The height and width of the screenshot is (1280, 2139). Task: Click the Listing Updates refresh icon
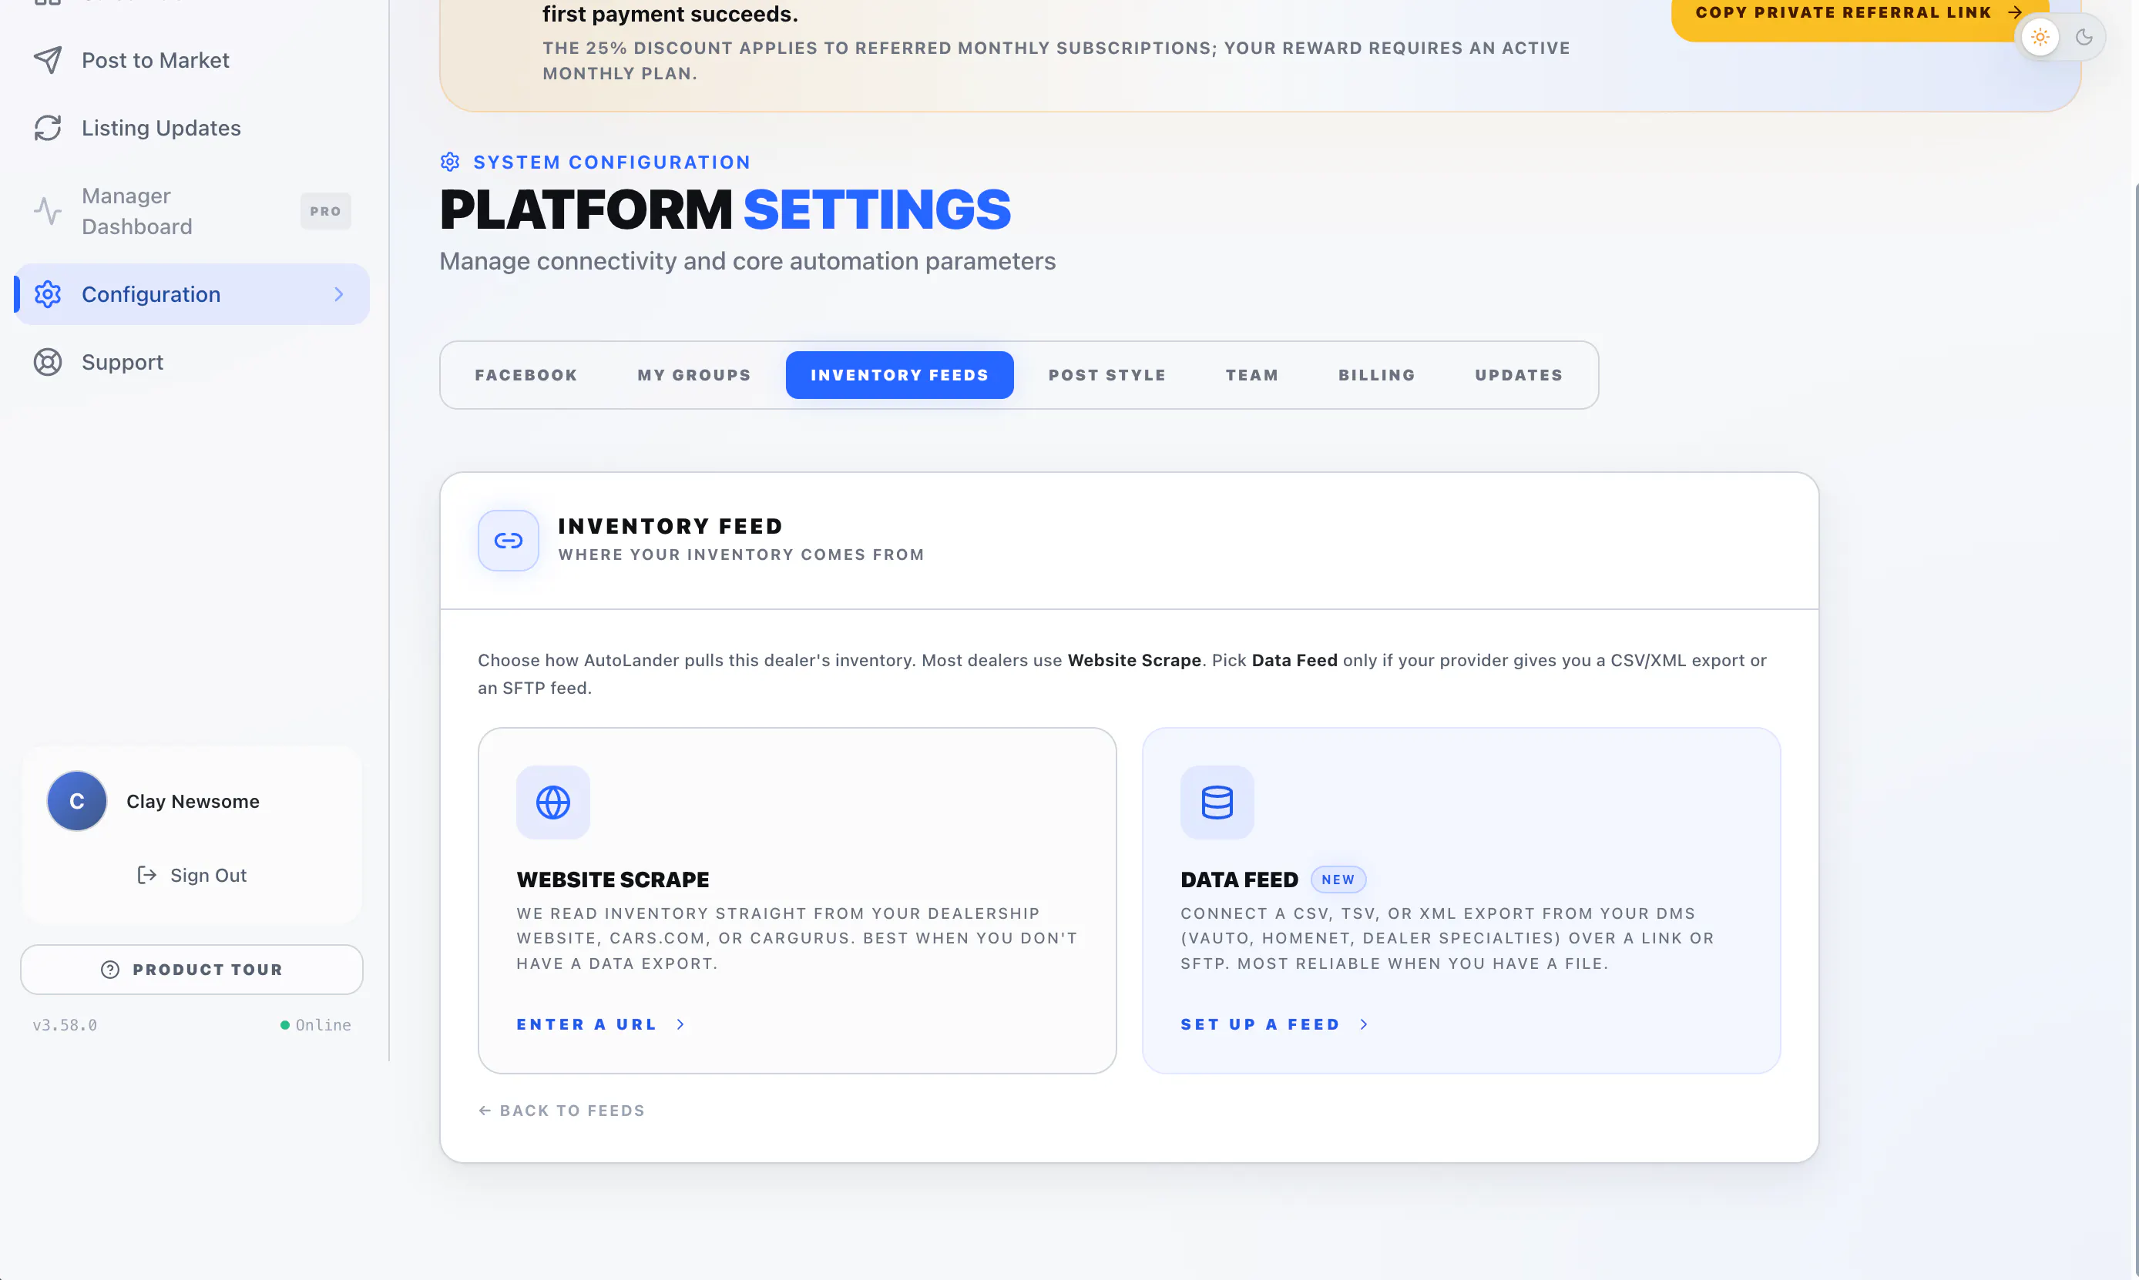(x=48, y=128)
